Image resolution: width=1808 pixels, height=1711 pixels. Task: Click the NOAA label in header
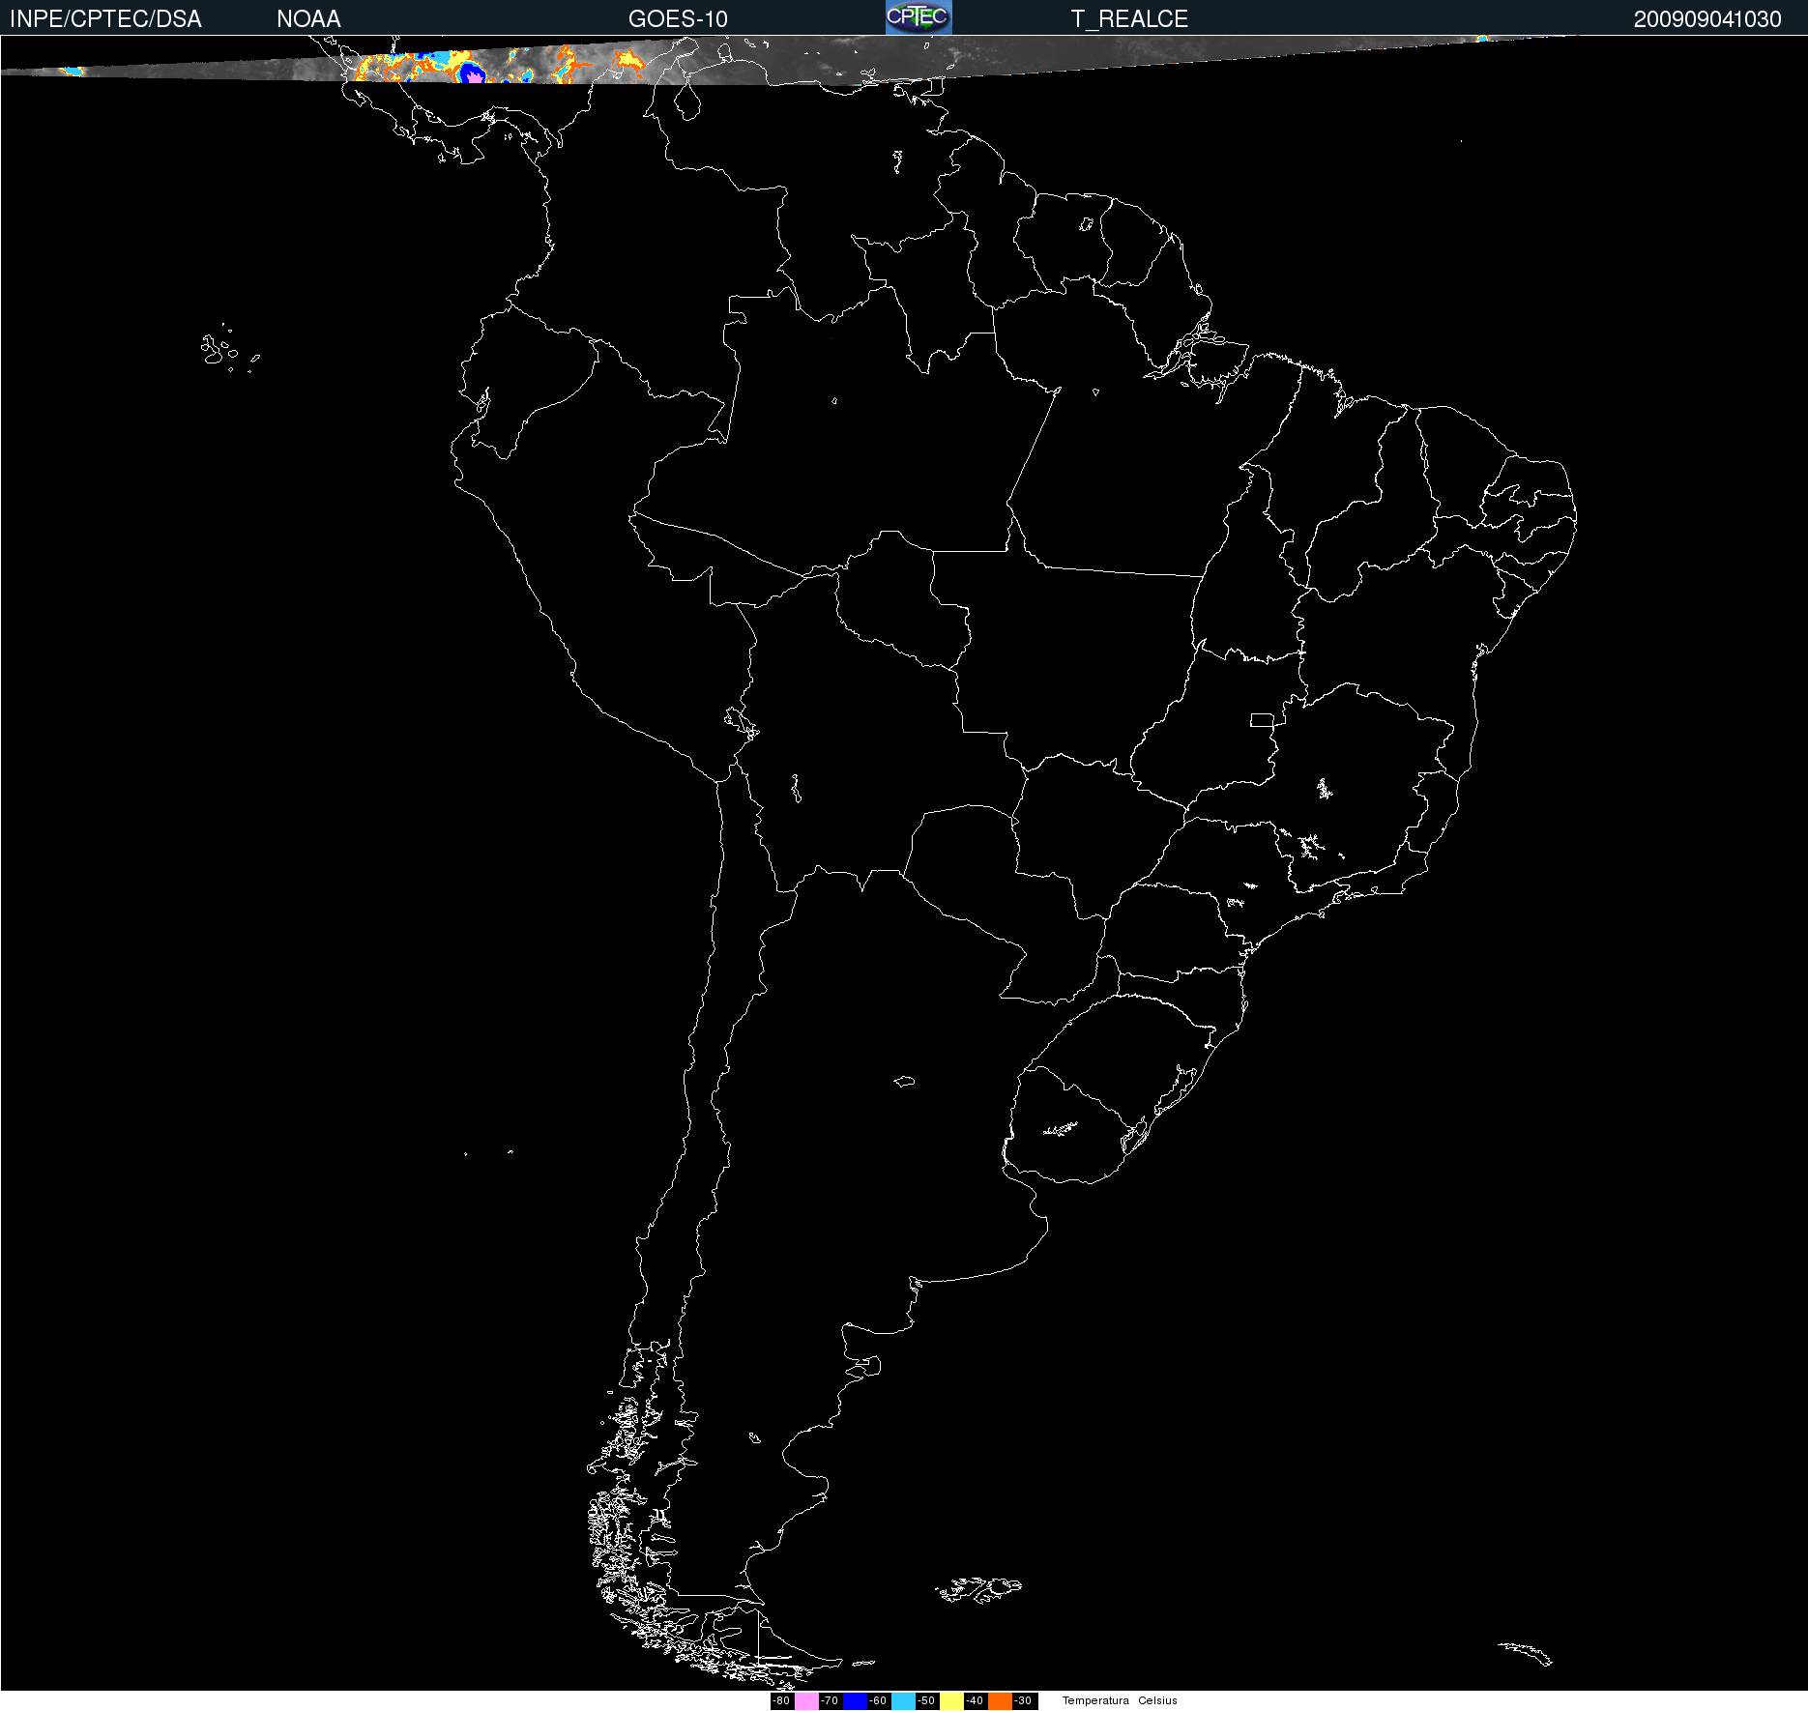(x=308, y=19)
